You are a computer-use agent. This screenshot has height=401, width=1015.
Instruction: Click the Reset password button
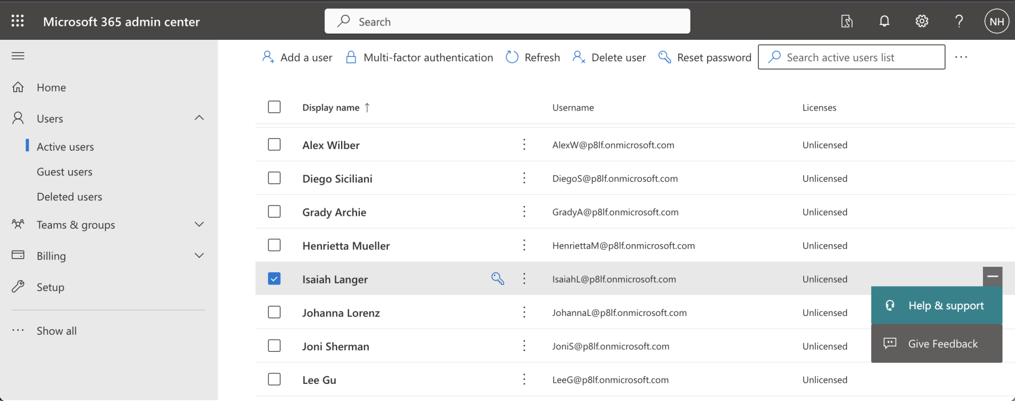(x=705, y=57)
